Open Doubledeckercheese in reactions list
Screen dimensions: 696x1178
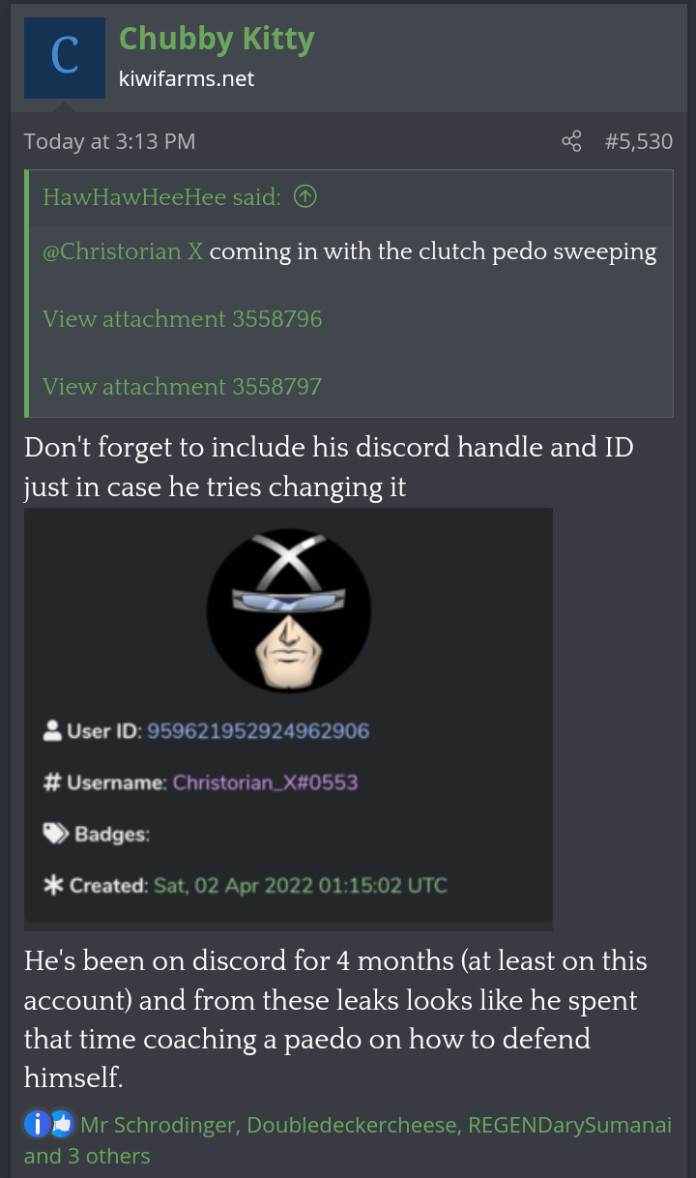(x=352, y=1125)
